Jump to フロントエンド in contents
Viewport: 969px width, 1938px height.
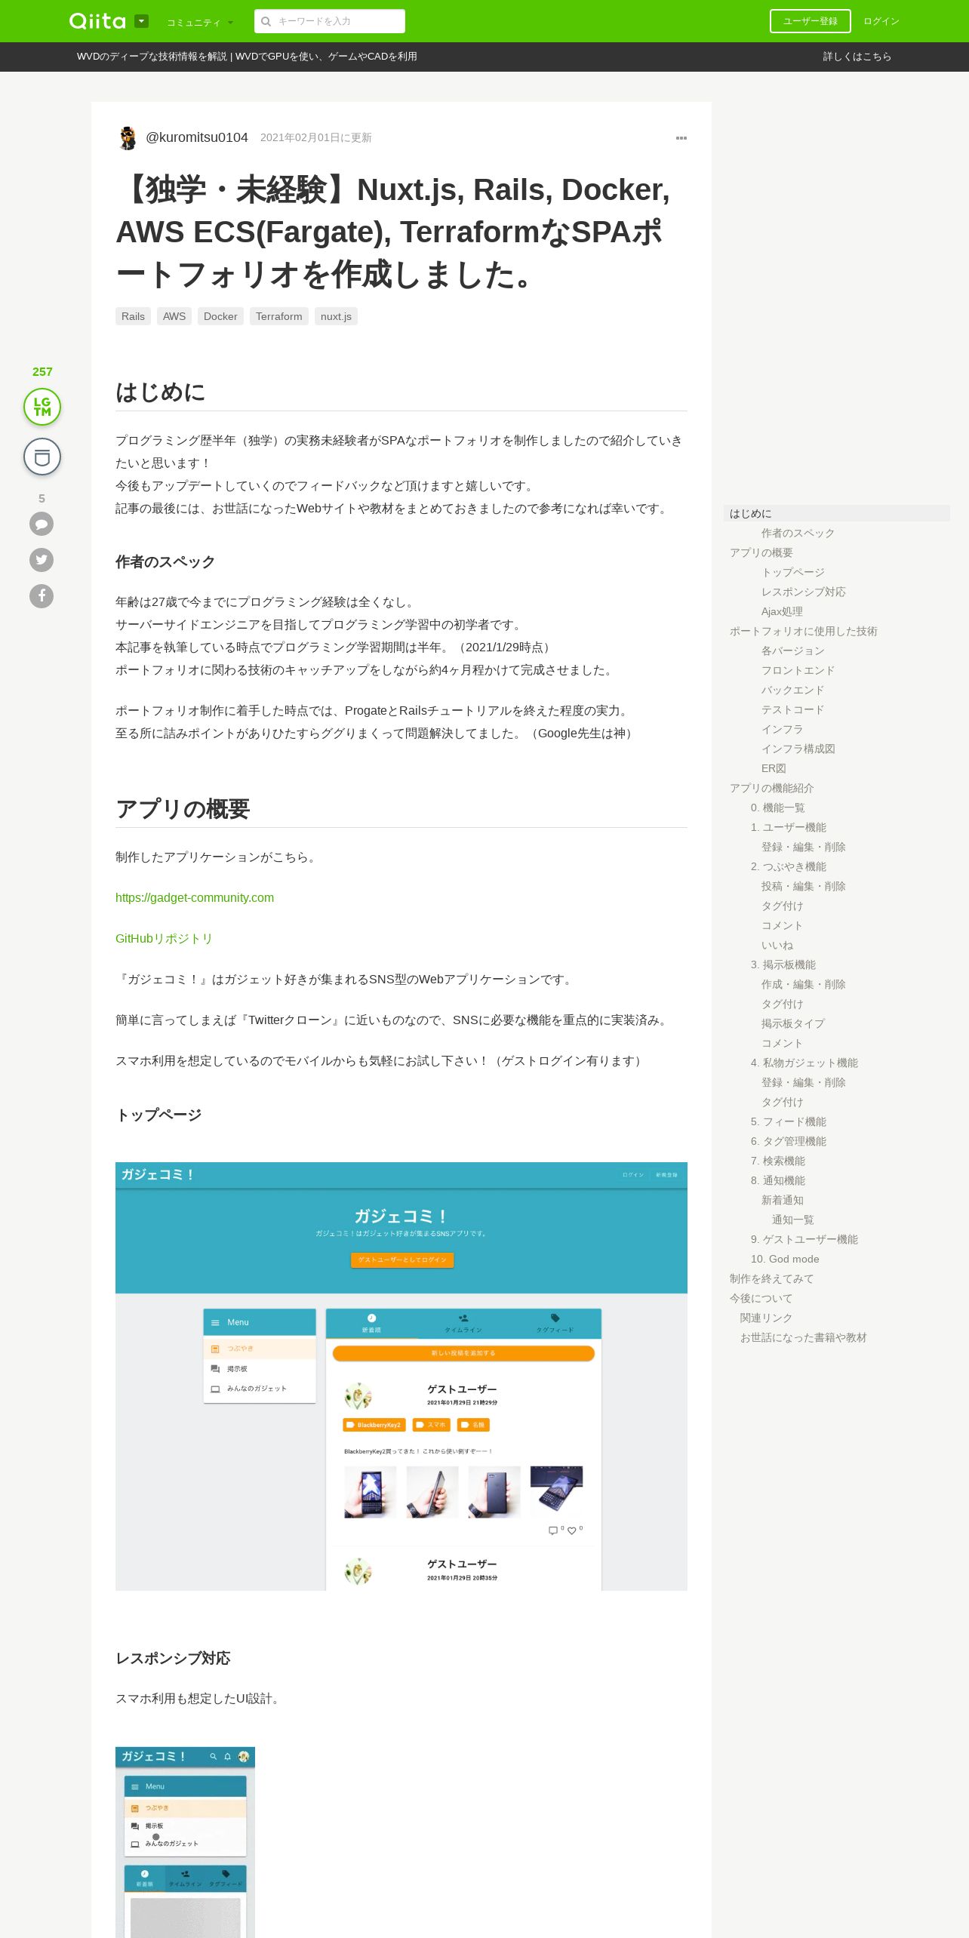point(798,670)
